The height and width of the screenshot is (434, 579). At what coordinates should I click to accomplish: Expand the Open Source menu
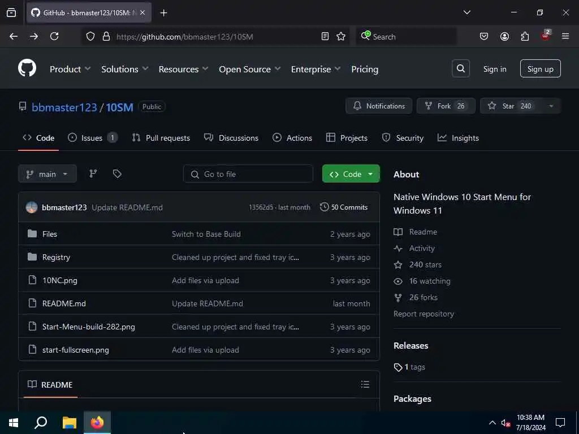[x=249, y=69]
